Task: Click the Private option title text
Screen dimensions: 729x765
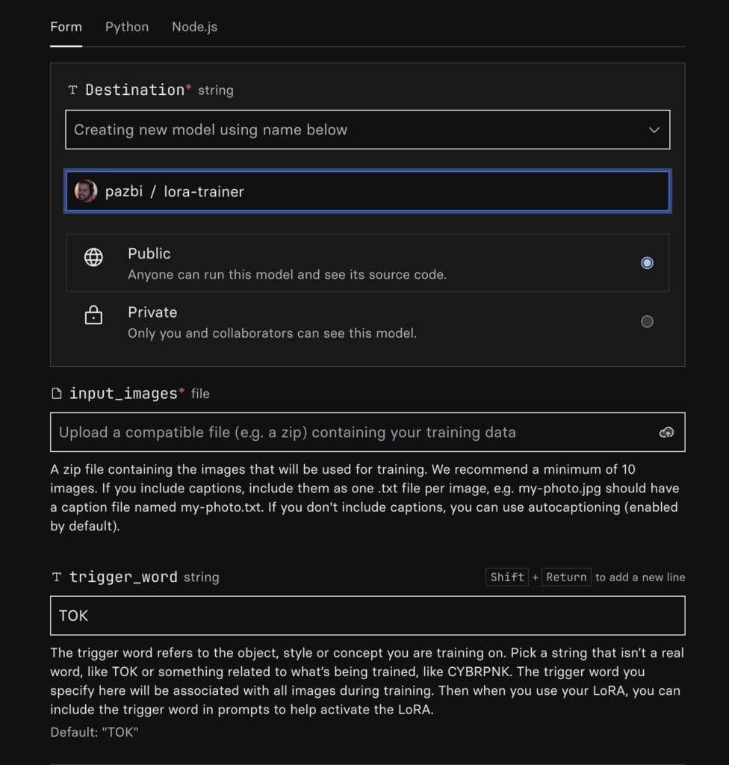Action: [x=152, y=312]
